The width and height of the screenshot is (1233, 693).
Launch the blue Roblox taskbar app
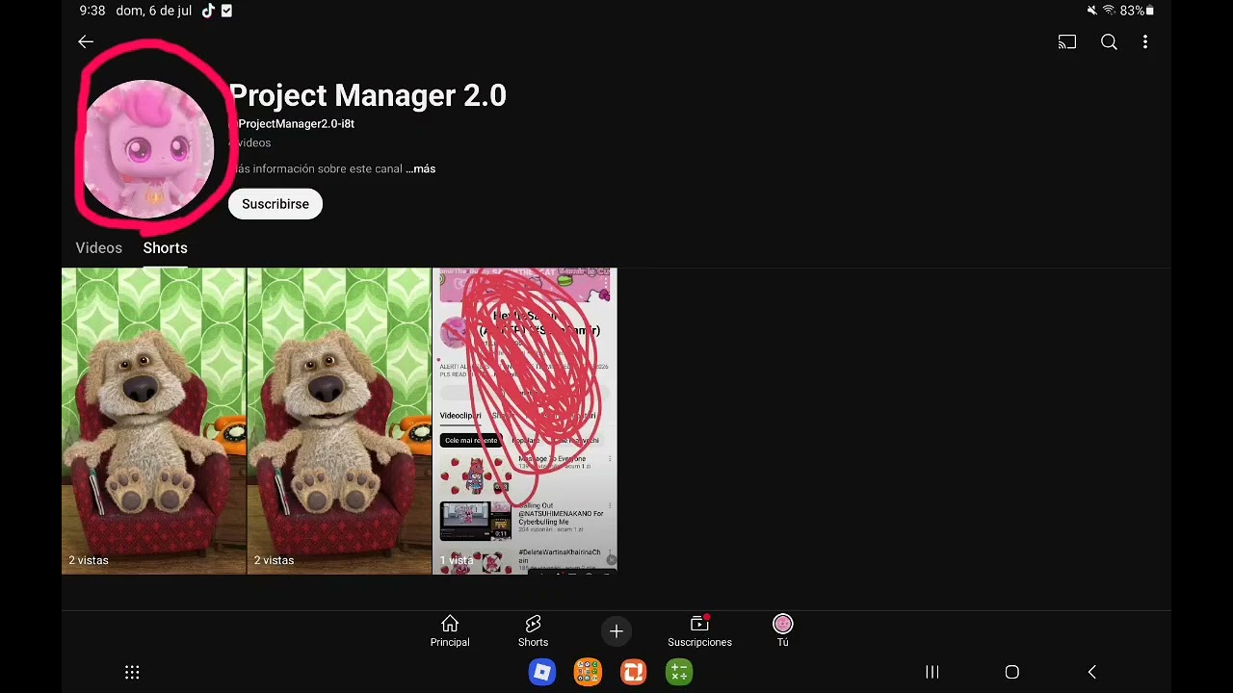click(542, 672)
